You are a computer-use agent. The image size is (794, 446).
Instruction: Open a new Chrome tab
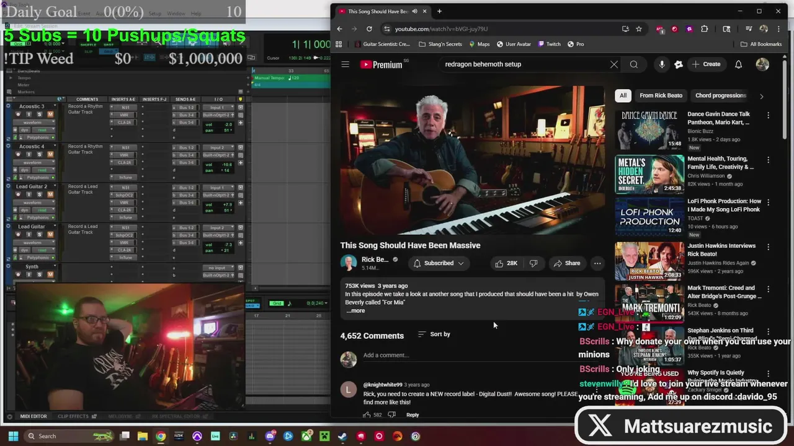point(439,11)
